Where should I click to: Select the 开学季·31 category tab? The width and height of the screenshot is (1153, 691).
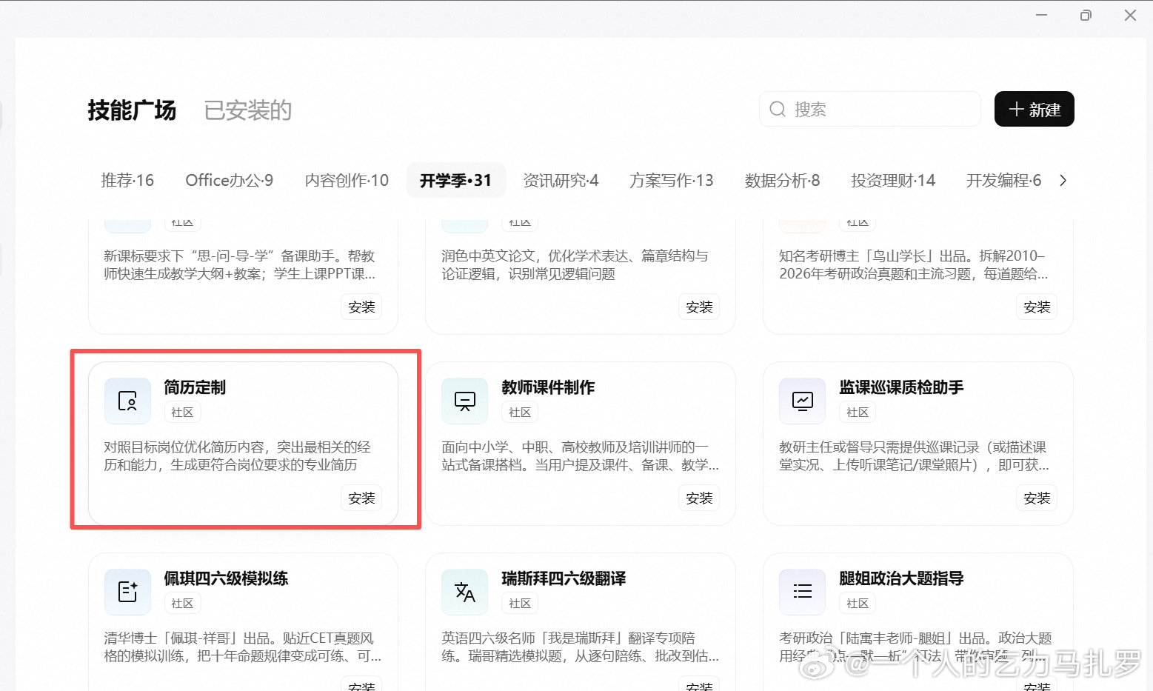coord(456,181)
